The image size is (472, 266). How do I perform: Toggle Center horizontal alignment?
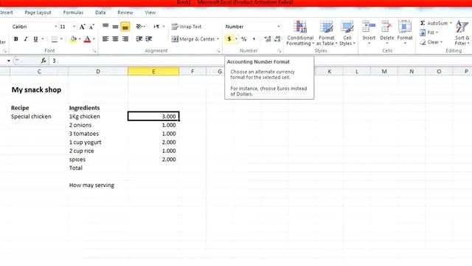(115, 39)
